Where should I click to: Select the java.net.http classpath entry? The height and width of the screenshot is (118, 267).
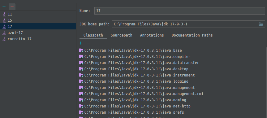click(171, 106)
